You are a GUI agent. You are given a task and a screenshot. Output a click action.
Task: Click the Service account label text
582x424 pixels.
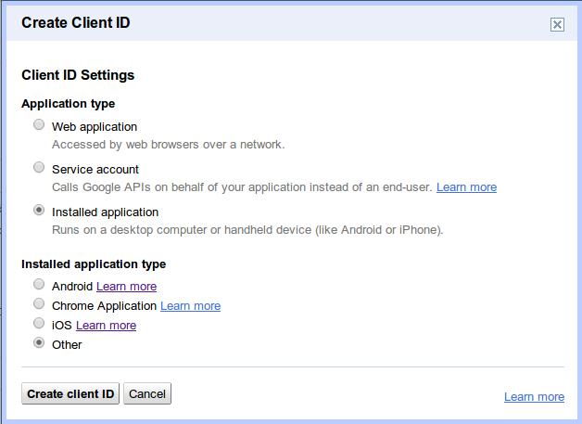(x=95, y=170)
